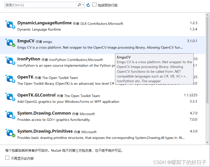This screenshot has width=210, height=167.
Task: Select the System.Drawing.Primitives package title
Action: click(45, 131)
